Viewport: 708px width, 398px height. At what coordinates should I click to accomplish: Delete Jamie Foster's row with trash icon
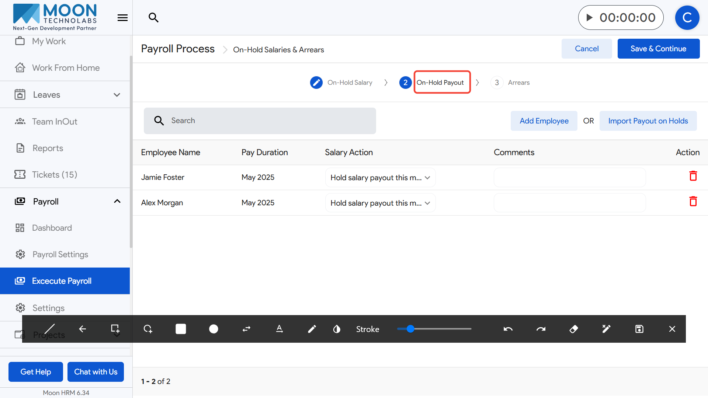coord(693,176)
